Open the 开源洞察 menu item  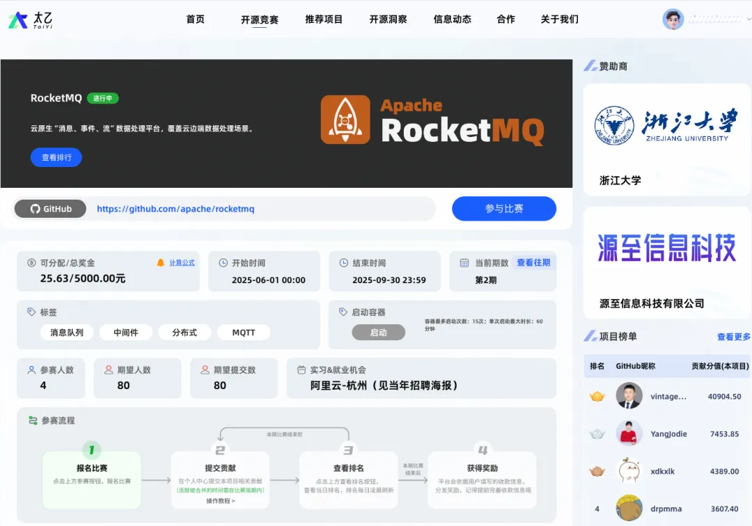coord(388,19)
